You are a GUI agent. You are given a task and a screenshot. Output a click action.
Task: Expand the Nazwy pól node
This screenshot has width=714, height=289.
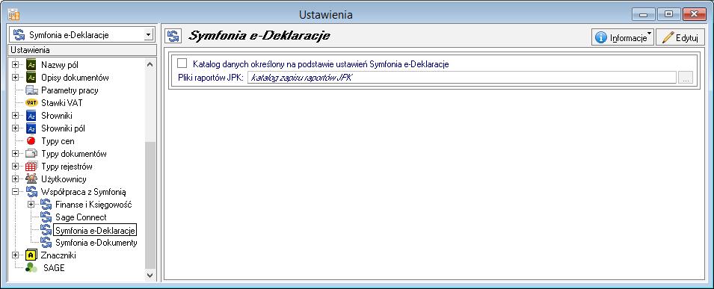click(16, 65)
